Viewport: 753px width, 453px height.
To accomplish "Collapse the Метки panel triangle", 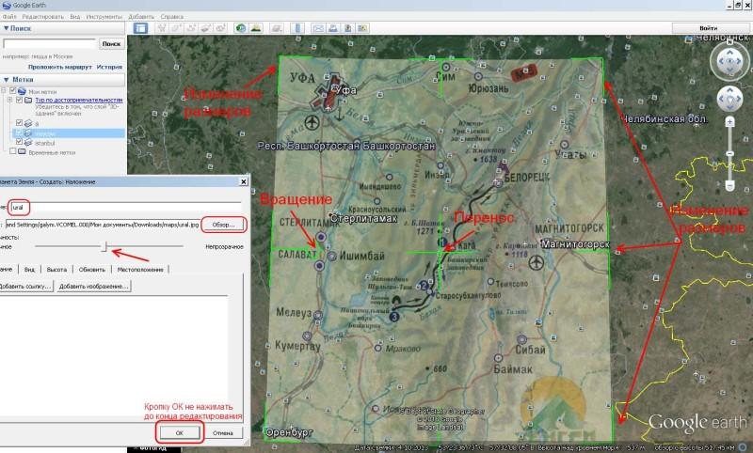I will (6, 80).
